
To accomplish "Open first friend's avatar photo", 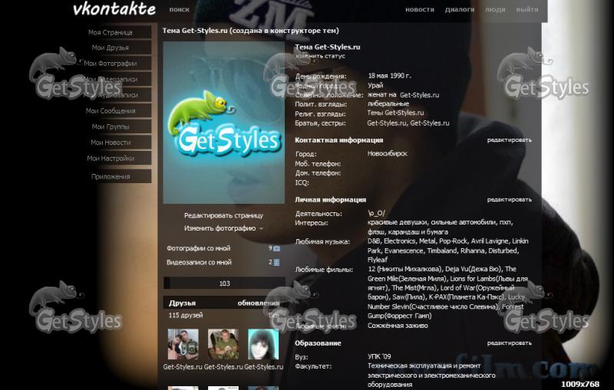I will 183,345.
